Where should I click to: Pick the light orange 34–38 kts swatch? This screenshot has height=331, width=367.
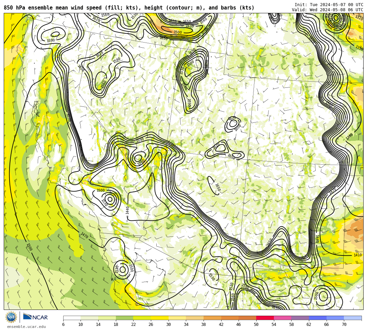click(195, 318)
